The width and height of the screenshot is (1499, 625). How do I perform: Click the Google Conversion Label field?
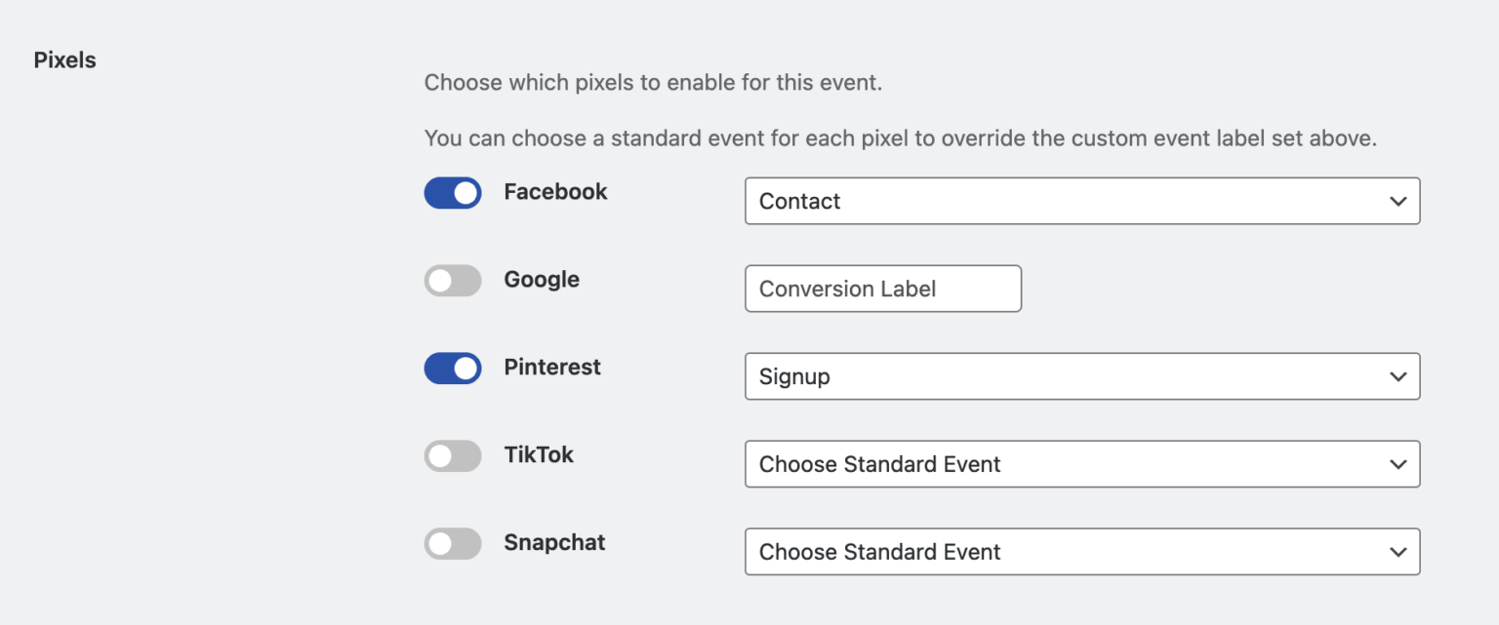(882, 289)
